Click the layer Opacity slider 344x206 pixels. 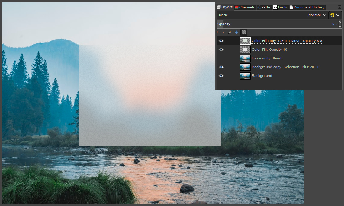pyautogui.click(x=277, y=24)
